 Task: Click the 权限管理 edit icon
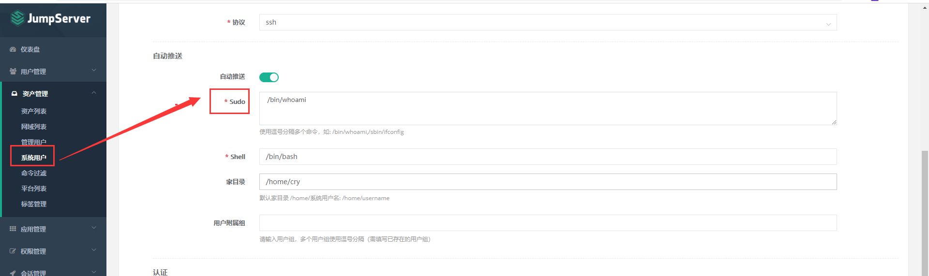click(13, 251)
